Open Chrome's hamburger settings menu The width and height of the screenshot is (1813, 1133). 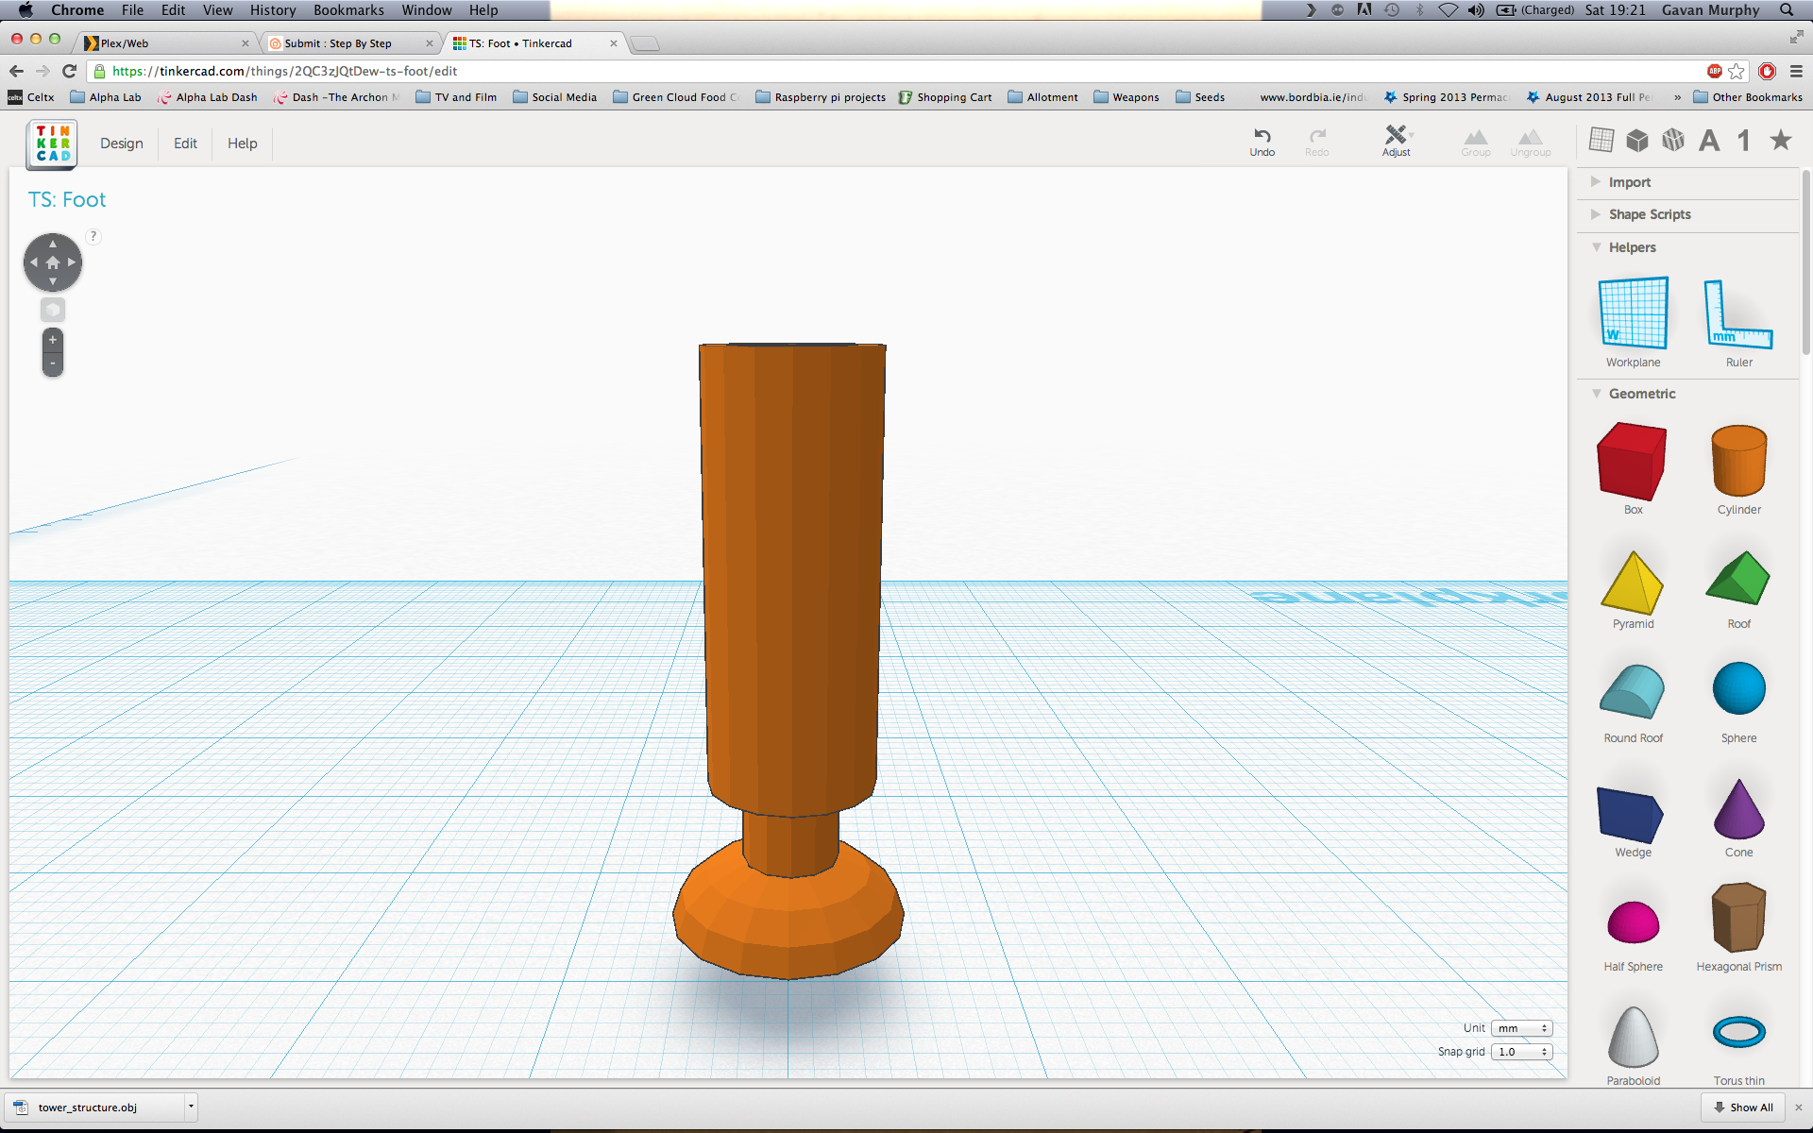(x=1796, y=72)
